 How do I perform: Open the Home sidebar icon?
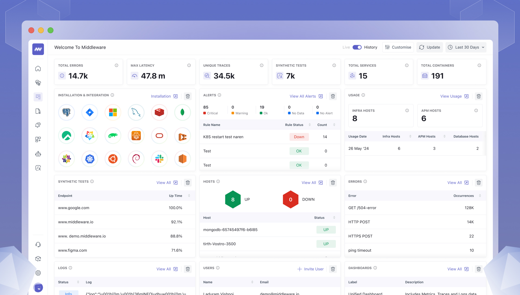[x=38, y=68]
